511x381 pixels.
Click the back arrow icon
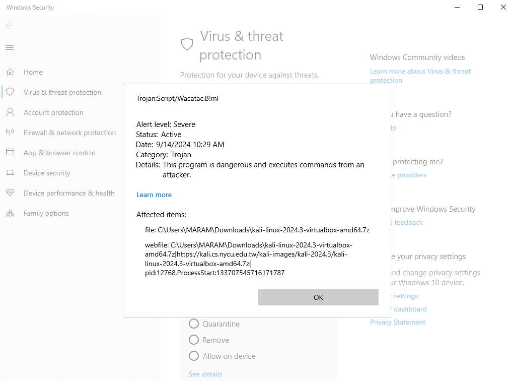tap(10, 25)
